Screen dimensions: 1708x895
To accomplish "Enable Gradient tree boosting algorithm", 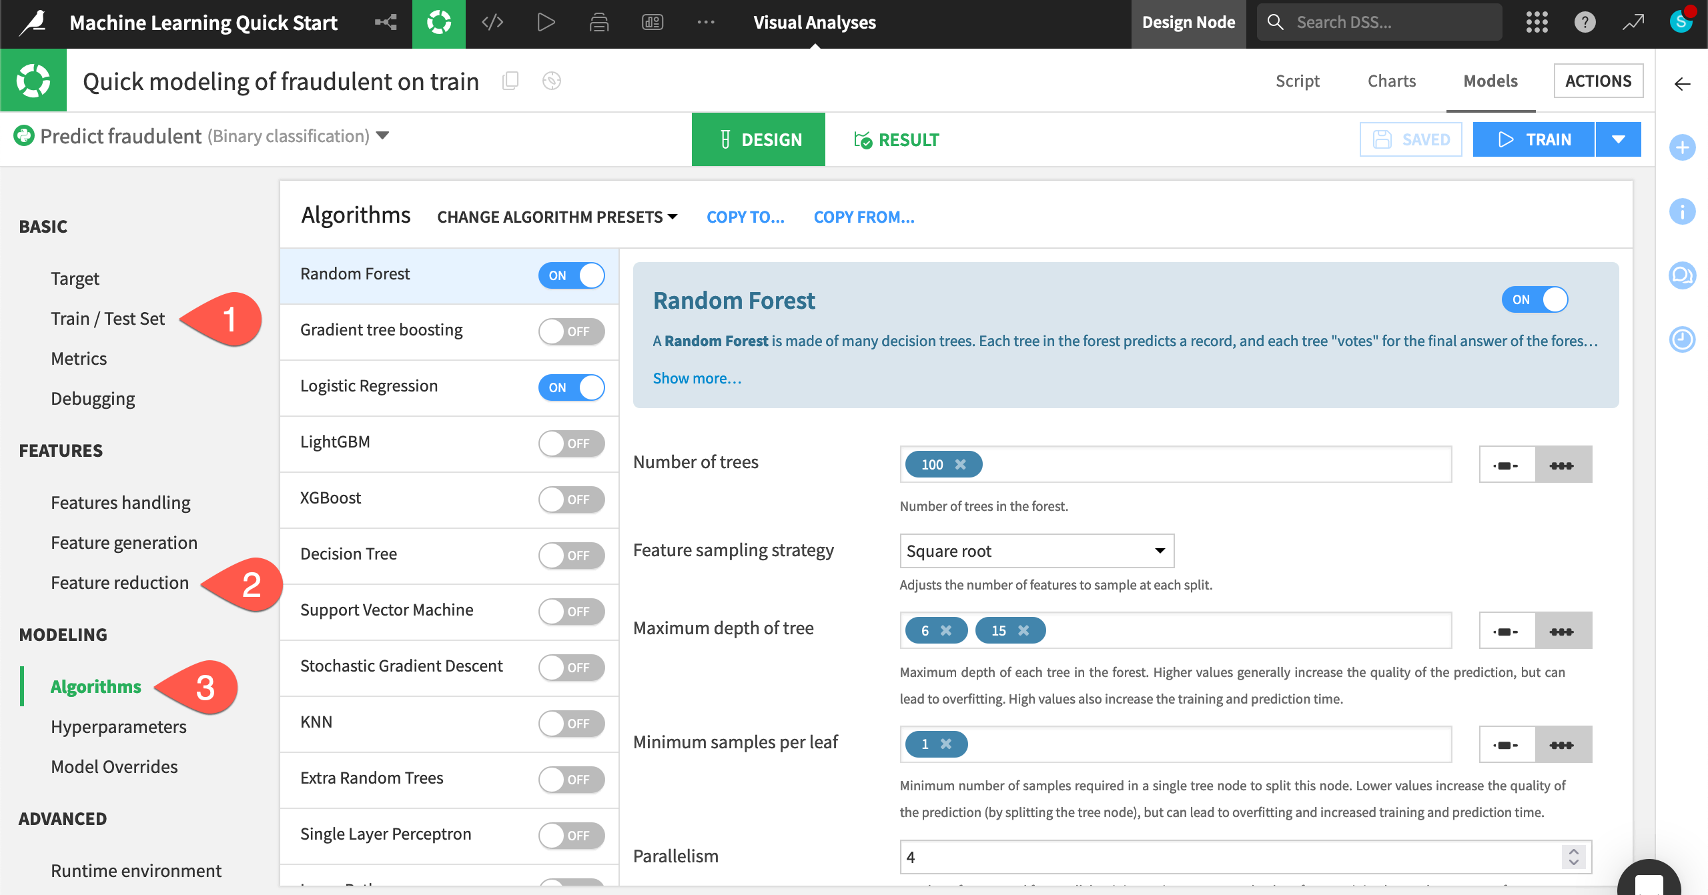I will tap(571, 331).
